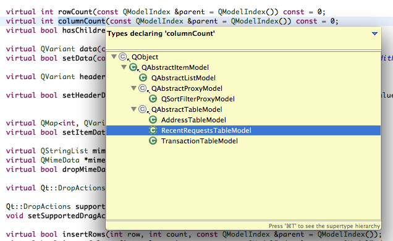Click the dropMimeData declaration

[83, 169]
